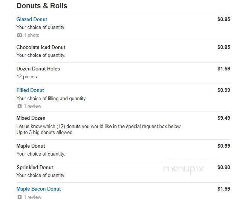Select the Mixed Dozen item
This screenshot has width=251, height=200.
31,118
